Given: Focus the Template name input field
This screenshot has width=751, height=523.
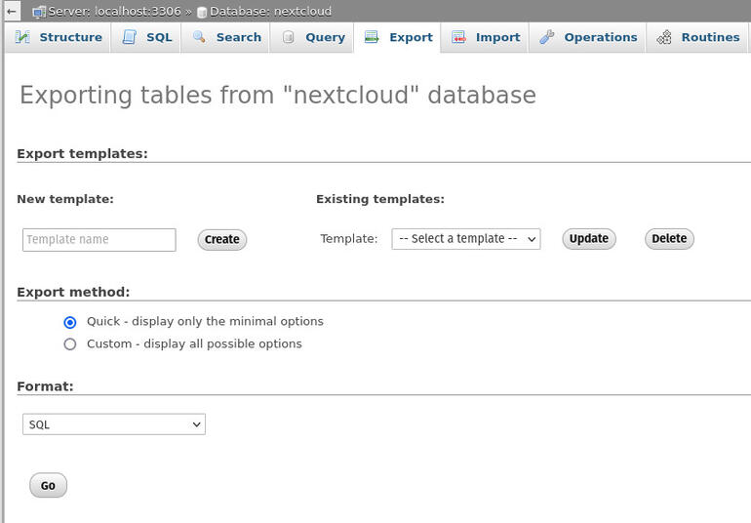Looking at the screenshot, I should coord(99,240).
